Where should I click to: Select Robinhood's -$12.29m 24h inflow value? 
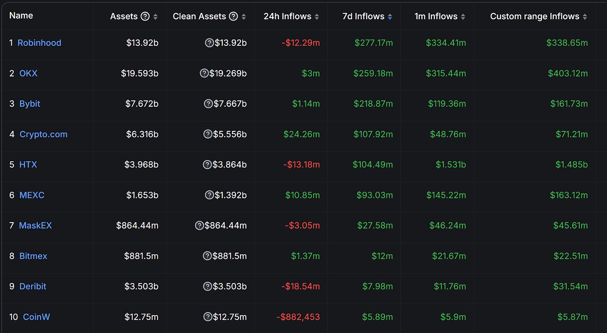(x=301, y=43)
